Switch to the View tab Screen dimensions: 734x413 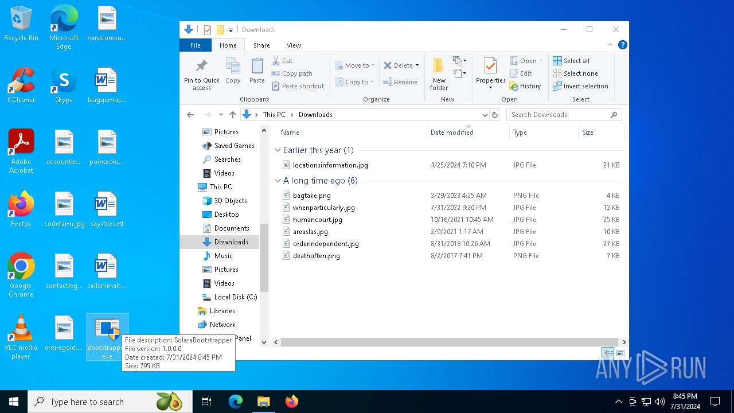tap(294, 45)
